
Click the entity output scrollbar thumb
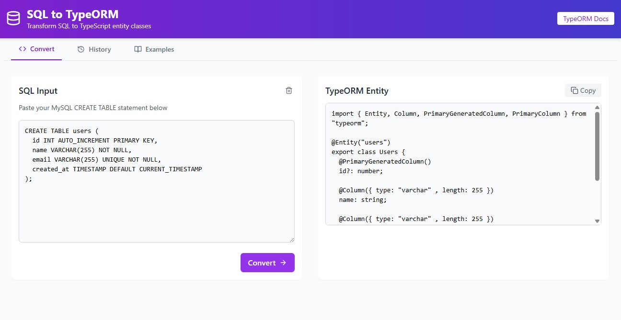(597, 146)
